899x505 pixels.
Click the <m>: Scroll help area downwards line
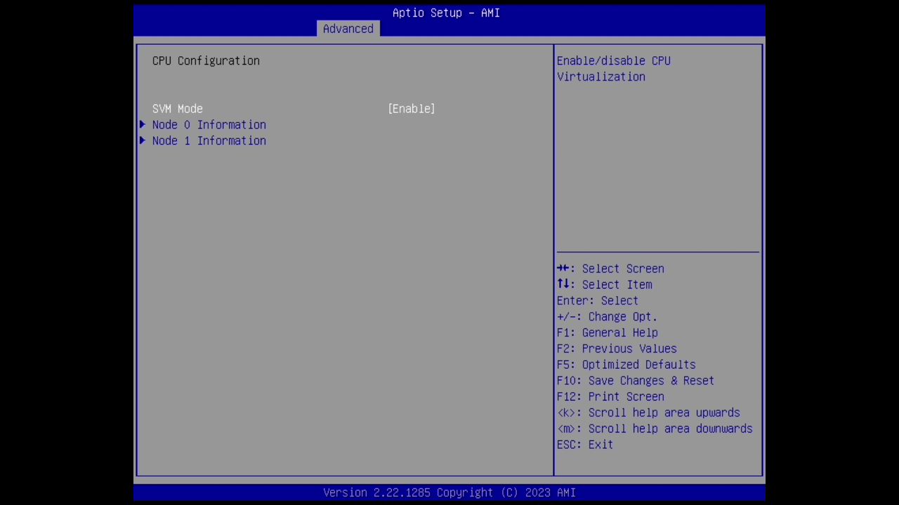[x=655, y=429]
